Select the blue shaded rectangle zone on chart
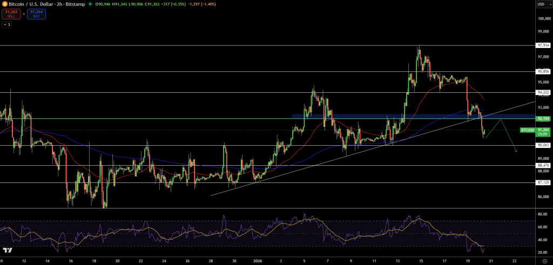 pyautogui.click(x=413, y=116)
